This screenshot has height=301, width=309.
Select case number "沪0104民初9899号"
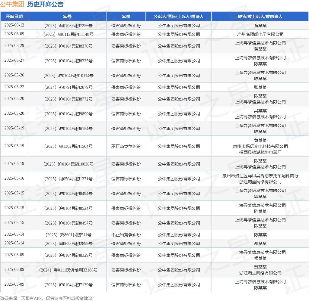76,114
